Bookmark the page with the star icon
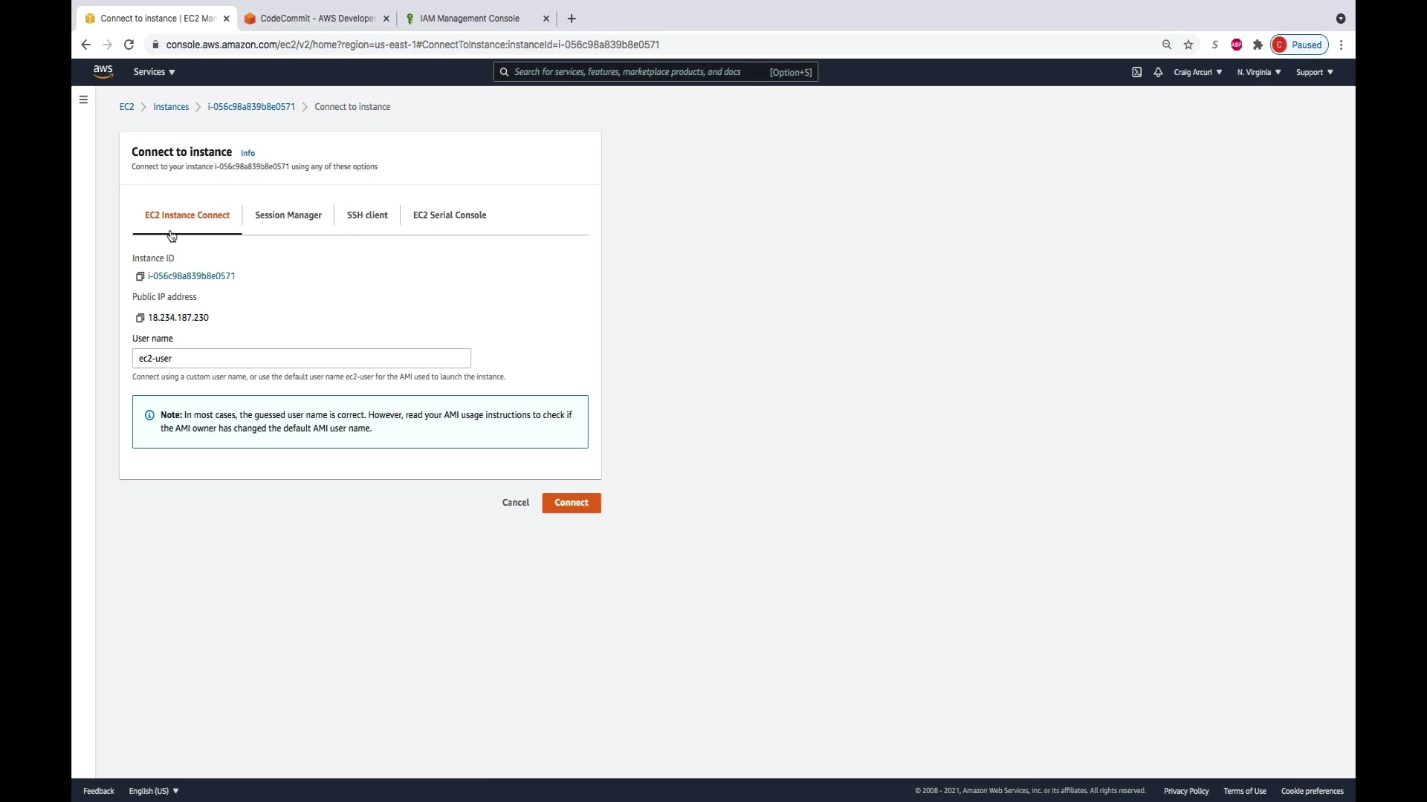Screen dimensions: 1427x802 (1188, 45)
